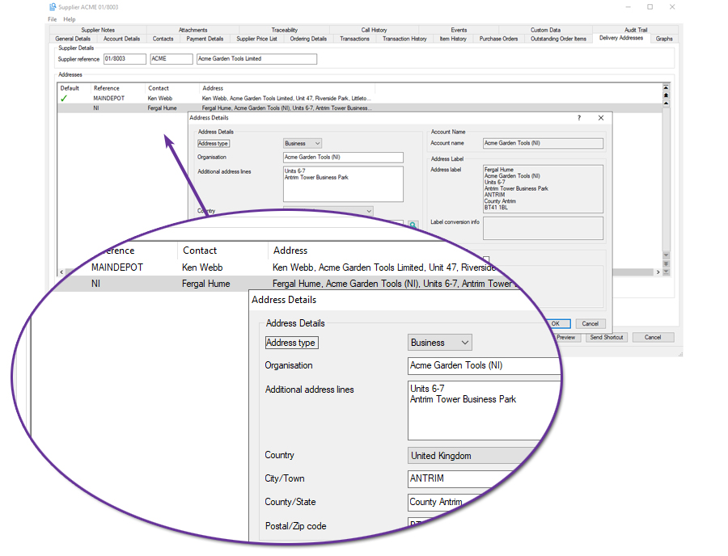Screen dimensions: 728x556
Task: Click the Supplier reference field showing 01/8003
Action: click(125, 59)
